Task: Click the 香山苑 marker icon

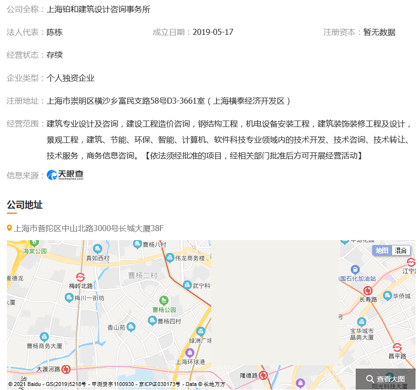Action: tap(131, 327)
